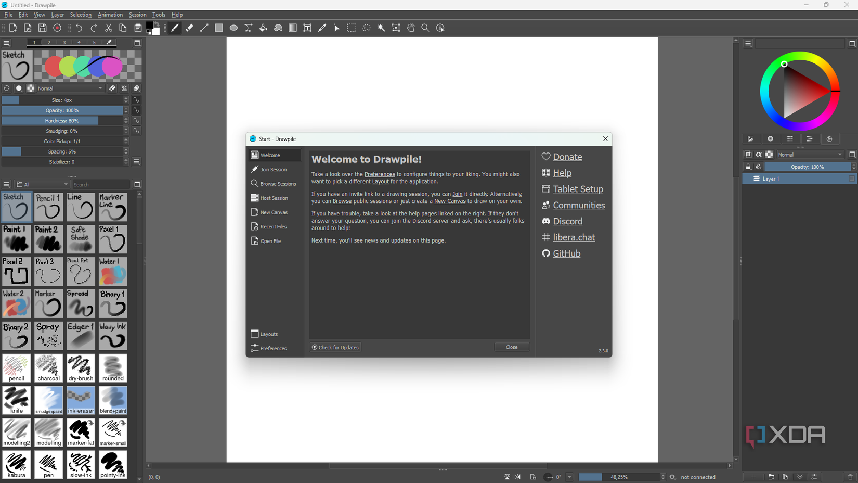Open the Session menu
The width and height of the screenshot is (858, 483).
(x=138, y=15)
